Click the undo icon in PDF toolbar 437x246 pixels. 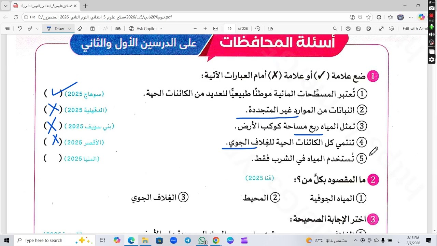(20, 29)
